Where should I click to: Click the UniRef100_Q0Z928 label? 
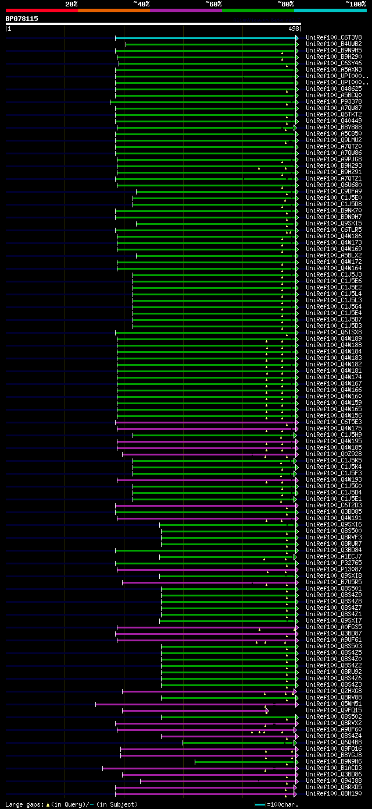click(x=334, y=454)
